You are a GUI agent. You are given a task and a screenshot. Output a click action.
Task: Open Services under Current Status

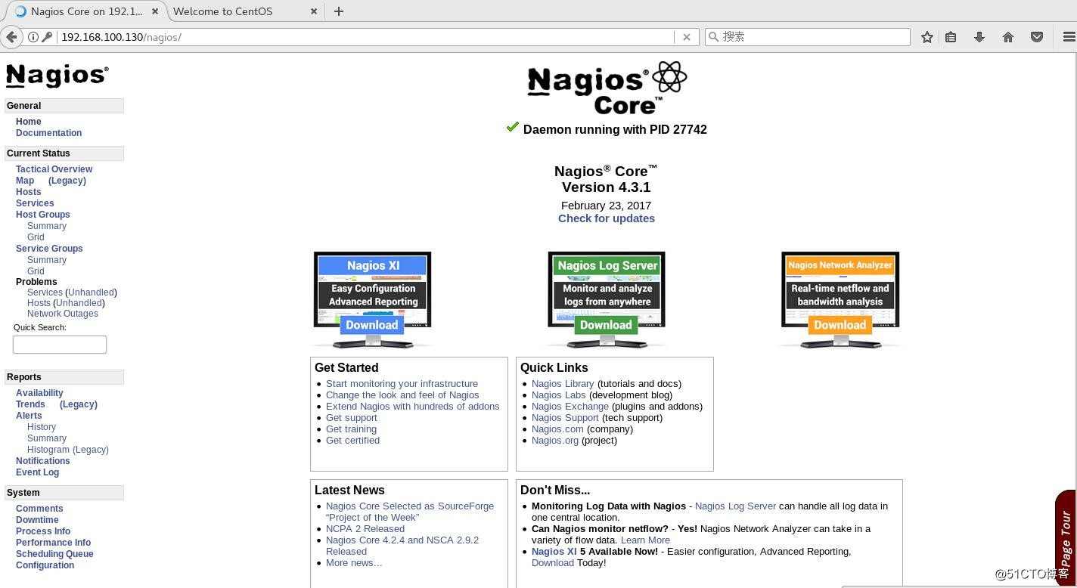pyautogui.click(x=35, y=203)
